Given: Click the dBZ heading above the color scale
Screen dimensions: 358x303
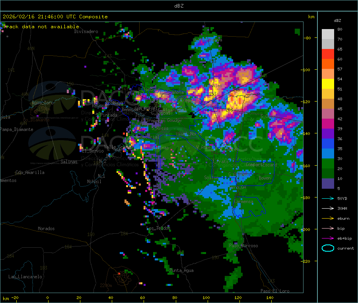Looking at the screenshot, I should tap(337, 21).
